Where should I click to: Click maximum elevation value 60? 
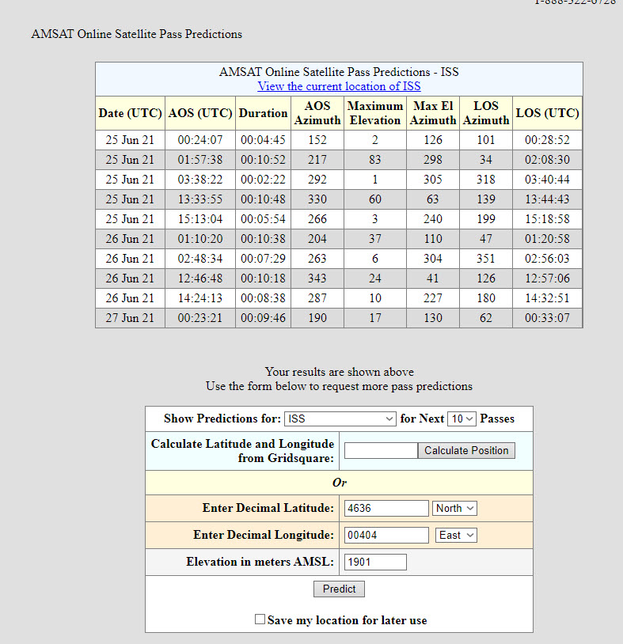click(x=374, y=199)
